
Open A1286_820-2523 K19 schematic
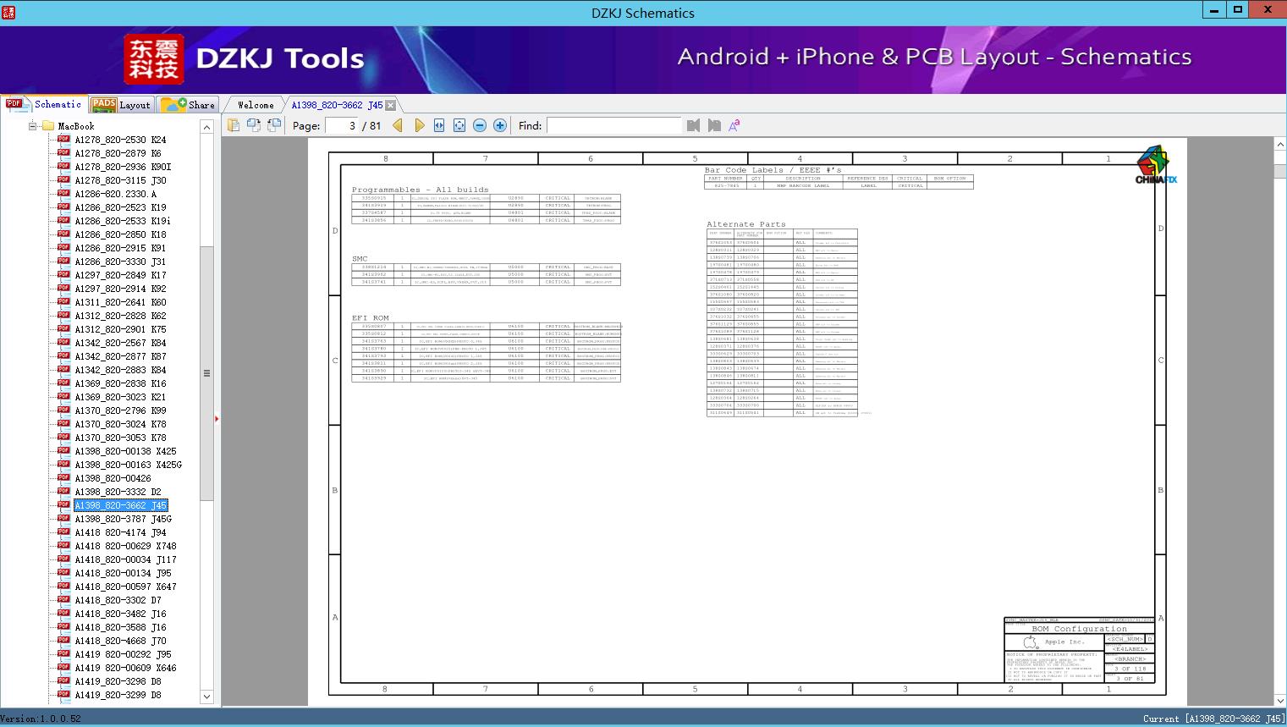coord(120,207)
